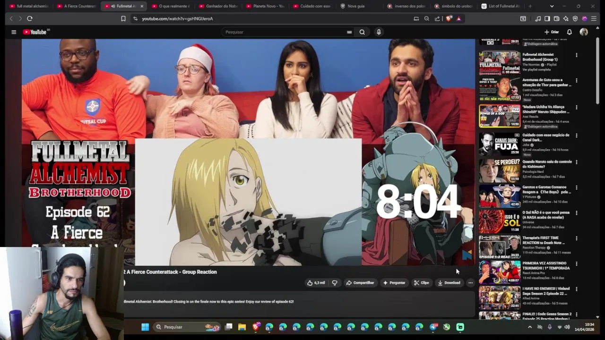Like the video with the thumbs-up button
Image resolution: width=605 pixels, height=340 pixels.
(316, 283)
